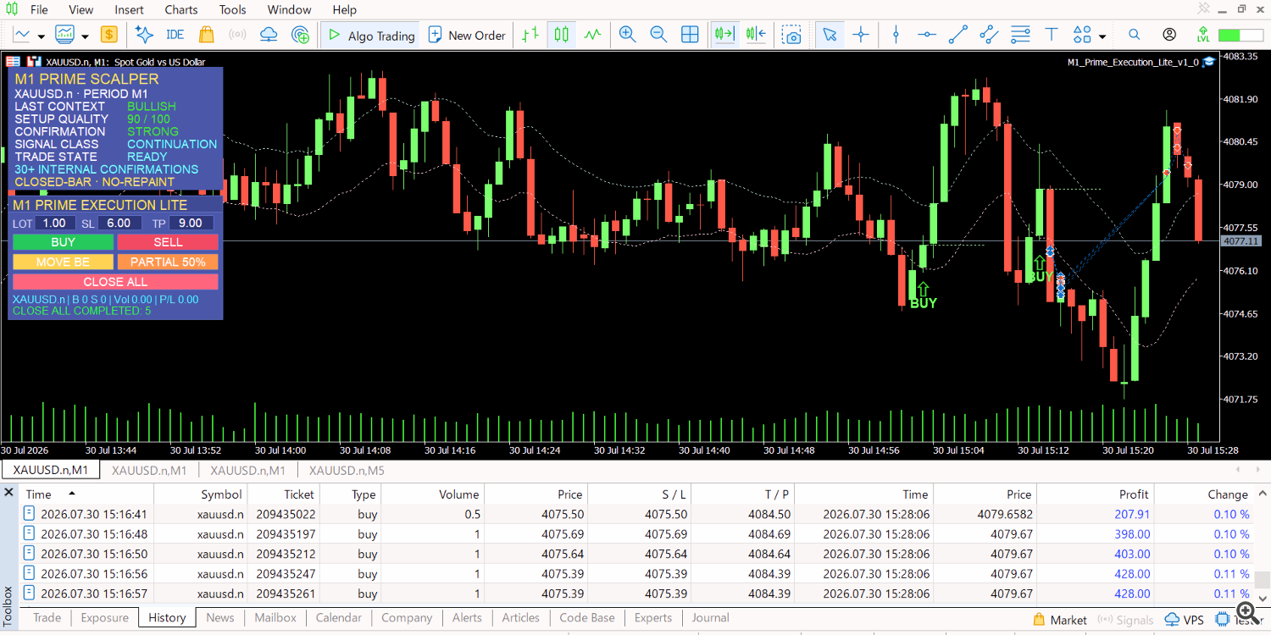Select the equidistant channel tool
This screenshot has height=635, width=1271.
click(989, 35)
